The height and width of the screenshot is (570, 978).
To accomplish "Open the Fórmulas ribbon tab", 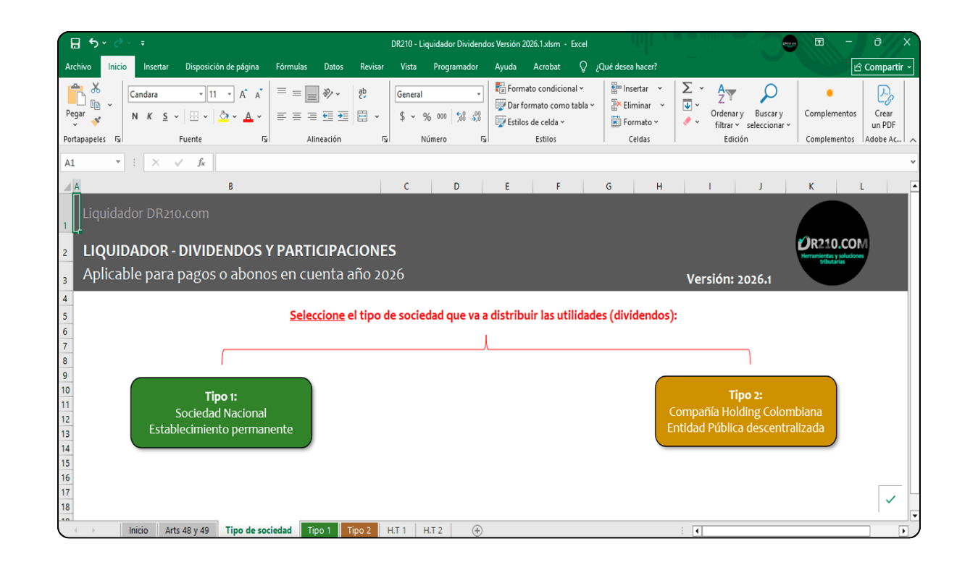I will [x=291, y=67].
